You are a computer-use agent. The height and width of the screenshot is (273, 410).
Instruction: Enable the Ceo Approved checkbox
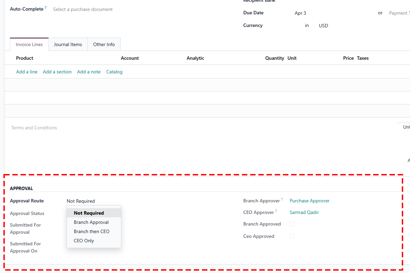292,236
